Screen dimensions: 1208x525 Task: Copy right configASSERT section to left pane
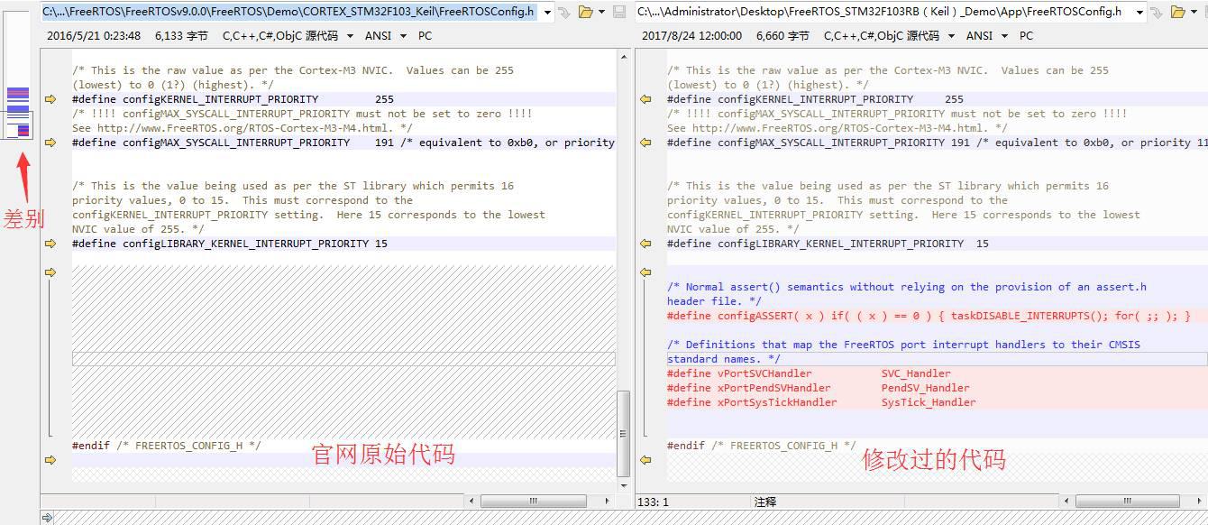point(645,272)
